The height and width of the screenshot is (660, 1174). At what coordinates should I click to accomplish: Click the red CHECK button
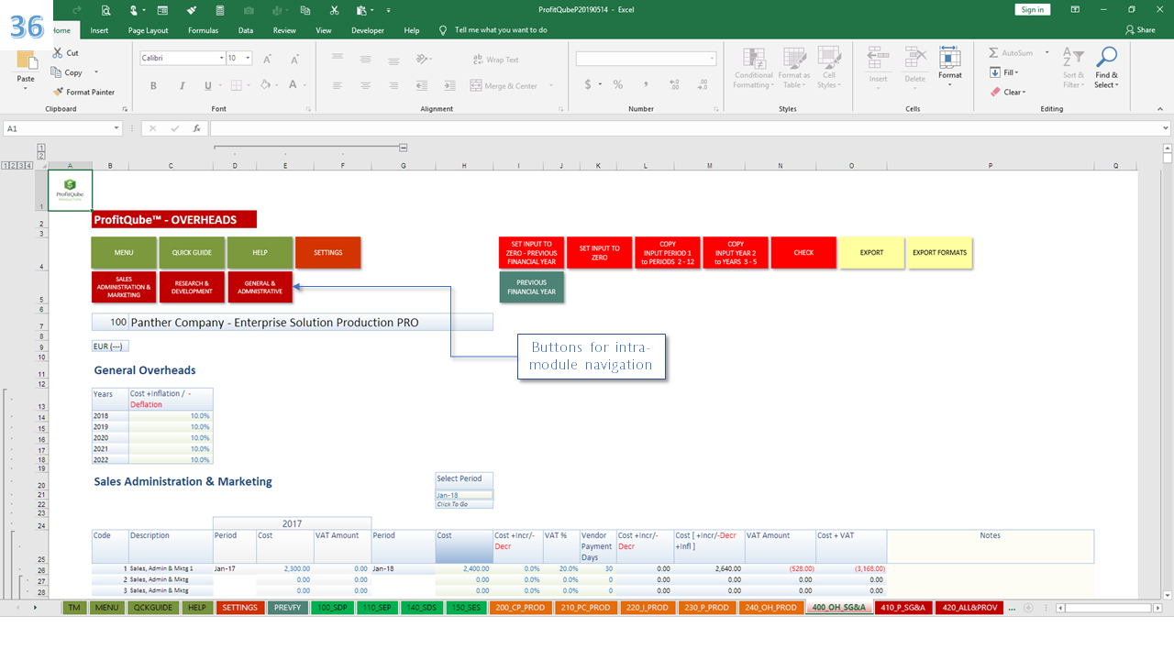pyautogui.click(x=803, y=253)
